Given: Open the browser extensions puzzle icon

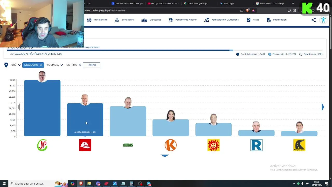Looking at the screenshot, I should coord(289,10).
